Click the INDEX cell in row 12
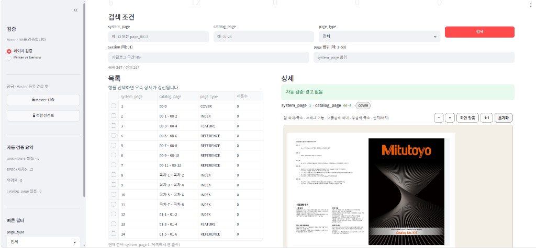Image resolution: width=536 pixels, height=248 pixels. click(x=216, y=214)
